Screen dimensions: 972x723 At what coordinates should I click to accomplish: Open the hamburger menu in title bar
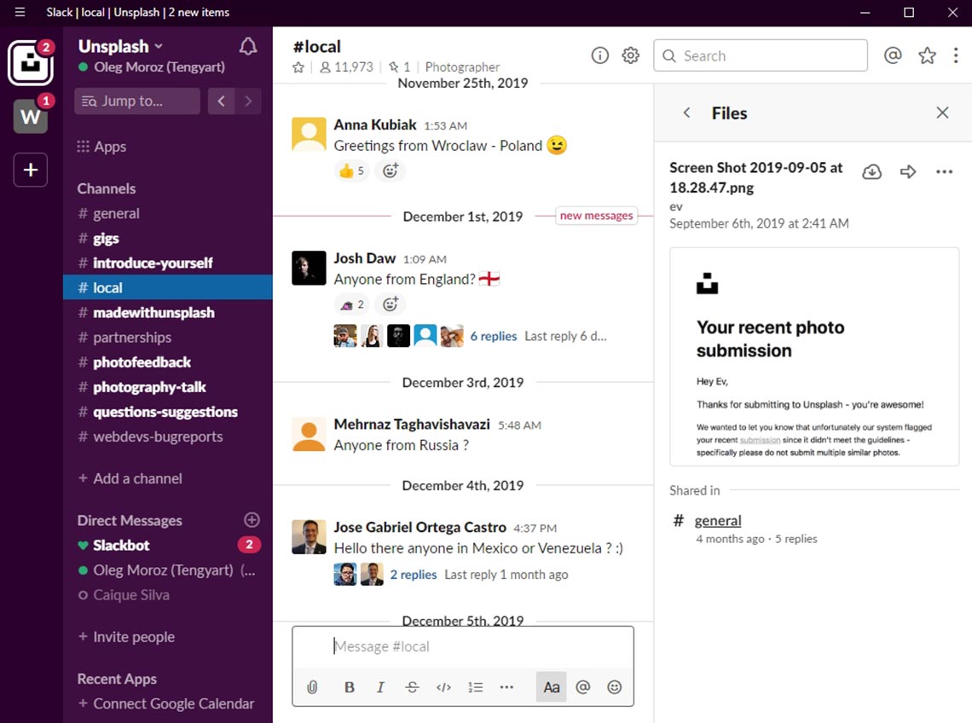click(x=20, y=12)
